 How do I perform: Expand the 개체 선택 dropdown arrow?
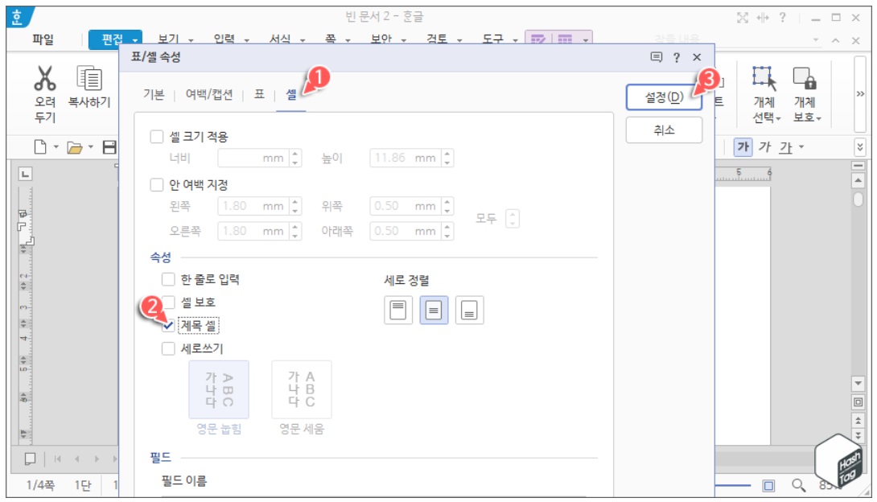click(778, 118)
